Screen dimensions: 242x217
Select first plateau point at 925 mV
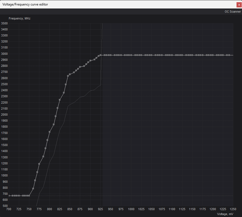pyautogui.click(x=101, y=55)
